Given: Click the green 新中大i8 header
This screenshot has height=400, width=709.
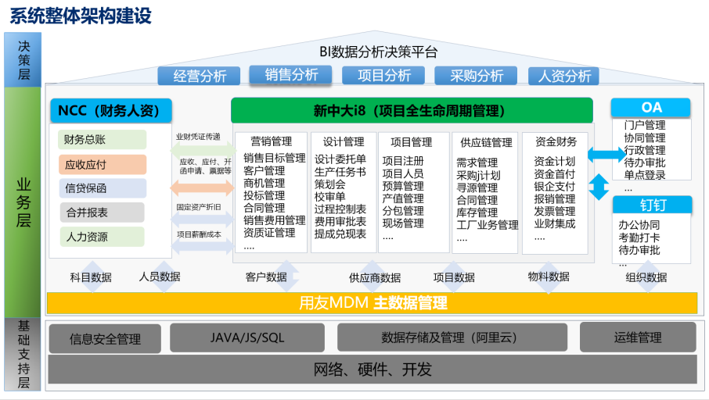Looking at the screenshot, I should click(x=412, y=110).
